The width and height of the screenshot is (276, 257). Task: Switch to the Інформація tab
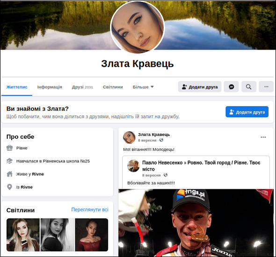click(50, 87)
